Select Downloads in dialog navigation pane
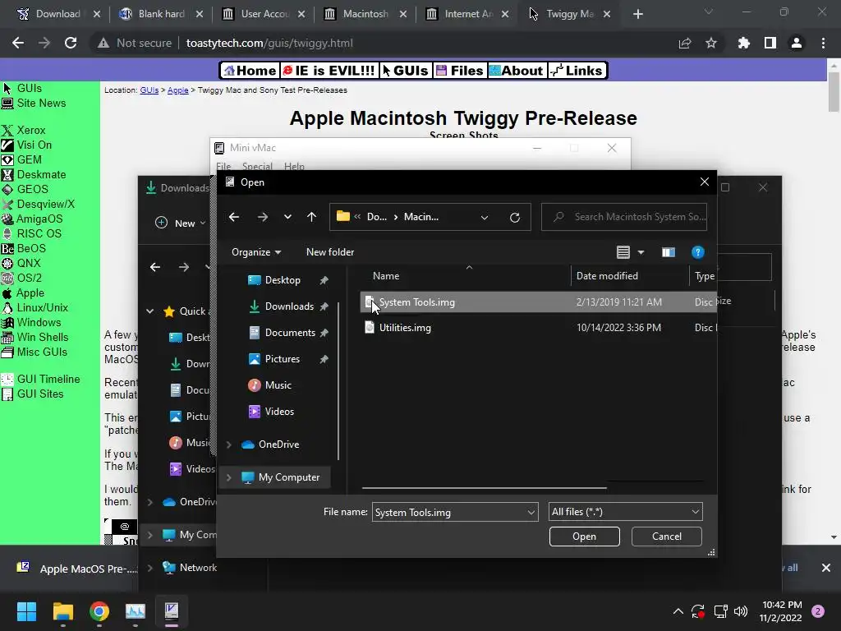The image size is (841, 631). (289, 306)
